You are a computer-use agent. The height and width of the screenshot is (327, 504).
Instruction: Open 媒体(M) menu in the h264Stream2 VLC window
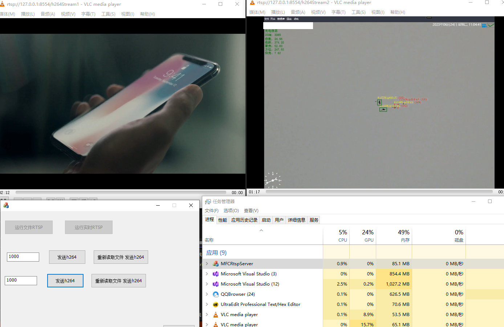[x=257, y=12]
